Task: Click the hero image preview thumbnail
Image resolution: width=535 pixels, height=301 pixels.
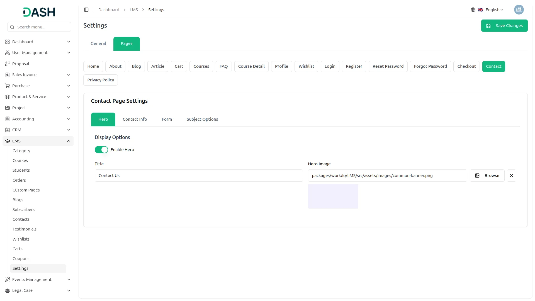Action: pyautogui.click(x=333, y=196)
